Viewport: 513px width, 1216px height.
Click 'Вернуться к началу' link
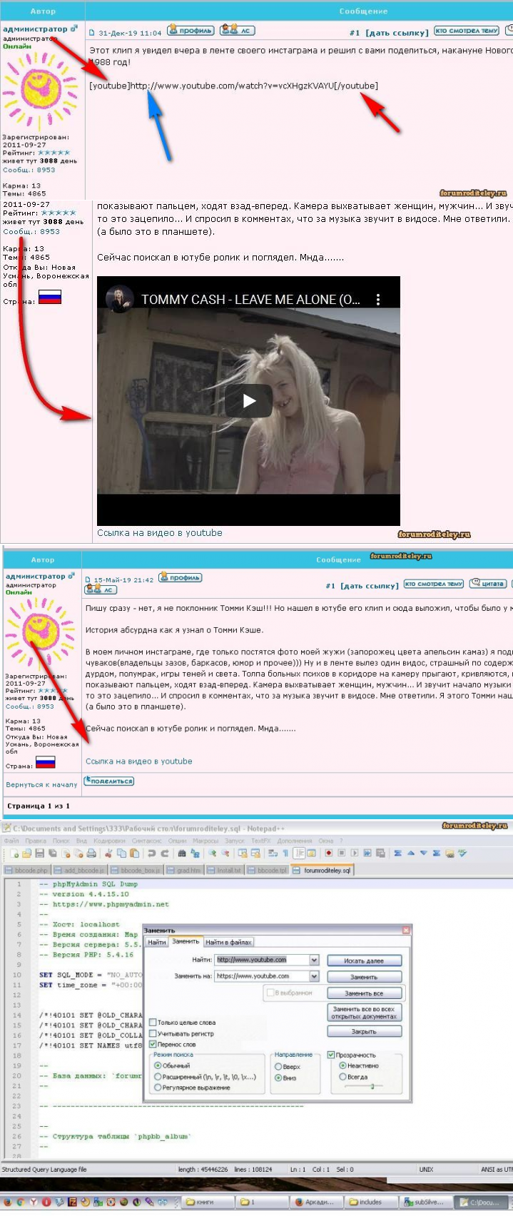pos(41,784)
